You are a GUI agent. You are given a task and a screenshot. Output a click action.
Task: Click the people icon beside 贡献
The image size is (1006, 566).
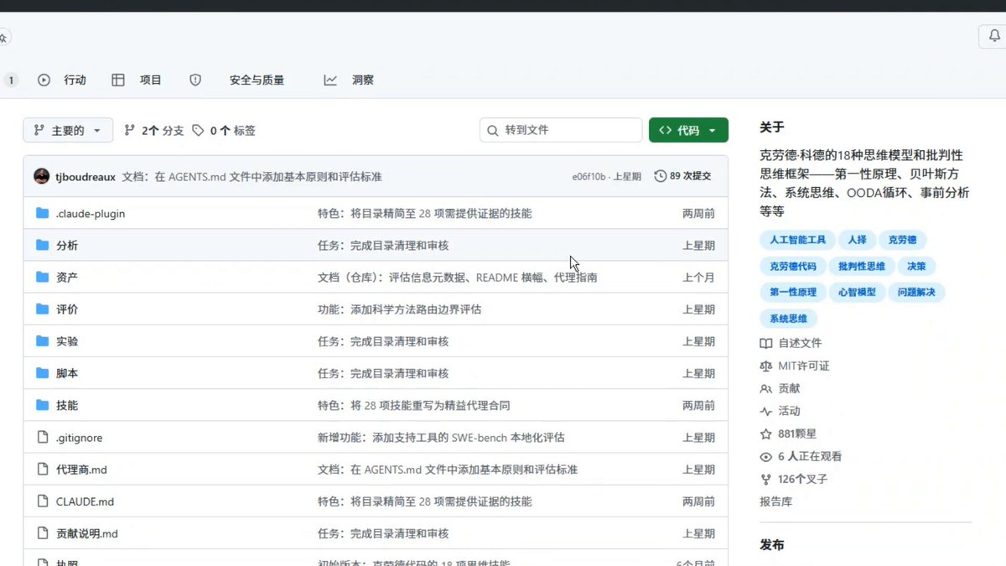(x=765, y=388)
